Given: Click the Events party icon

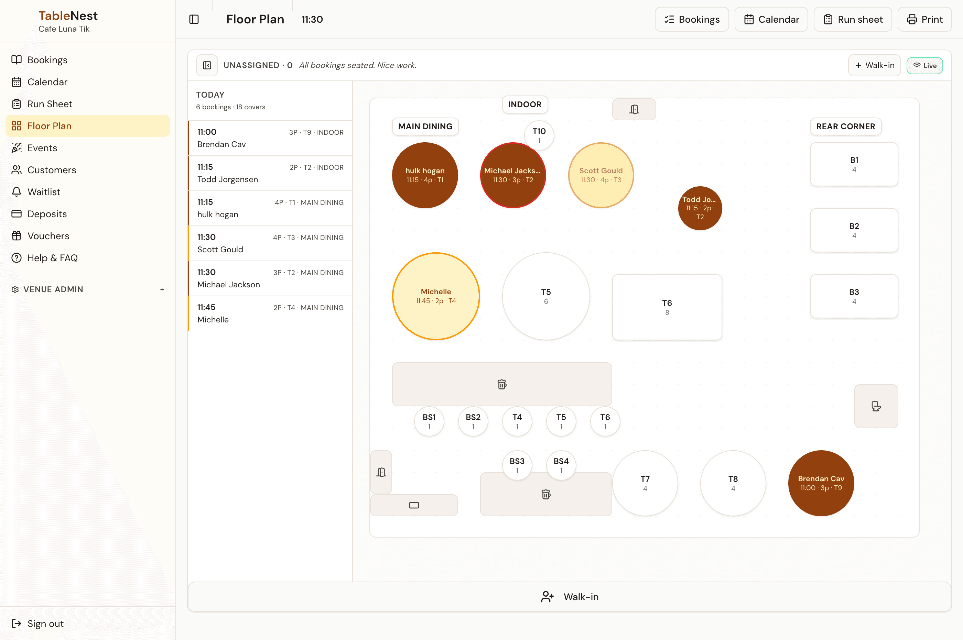Looking at the screenshot, I should coord(16,148).
